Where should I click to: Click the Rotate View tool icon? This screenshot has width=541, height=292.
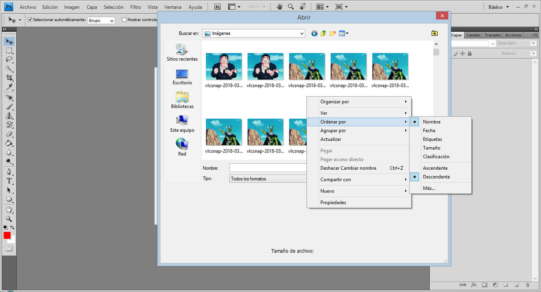click(303, 7)
